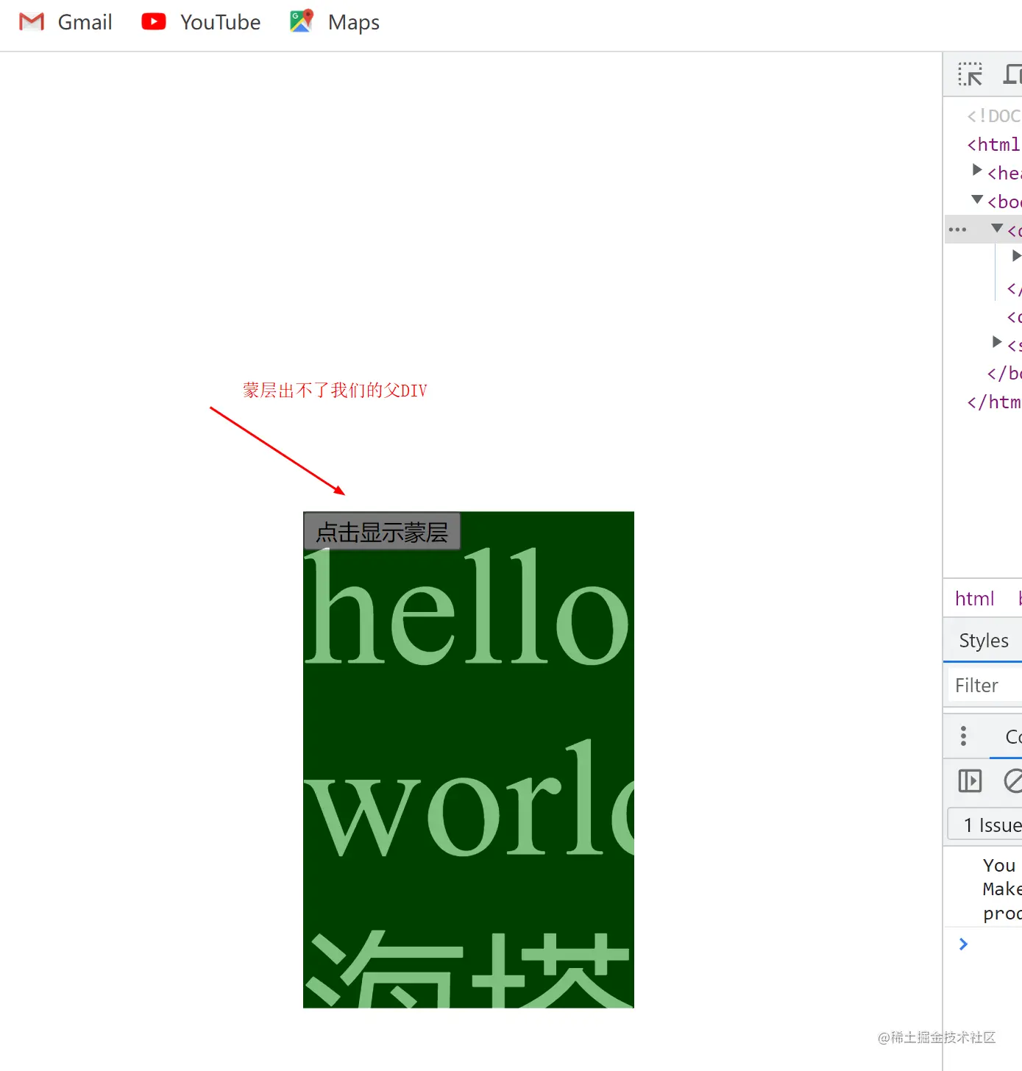Select the closing html tag line

tap(993, 402)
